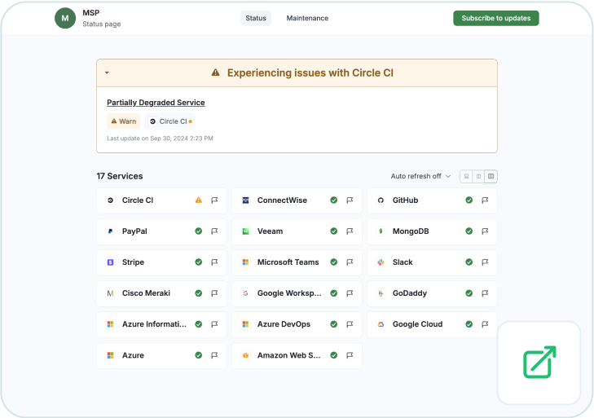Image resolution: width=594 pixels, height=418 pixels.
Task: Click the GitHub logo icon
Action: click(381, 200)
